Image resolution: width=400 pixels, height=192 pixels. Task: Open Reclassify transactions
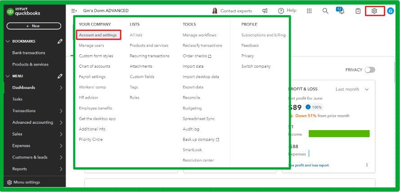pyautogui.click(x=202, y=45)
